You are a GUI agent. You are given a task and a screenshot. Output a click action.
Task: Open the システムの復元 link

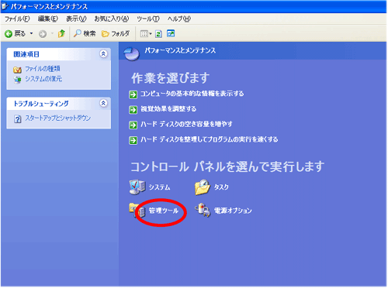pos(43,79)
